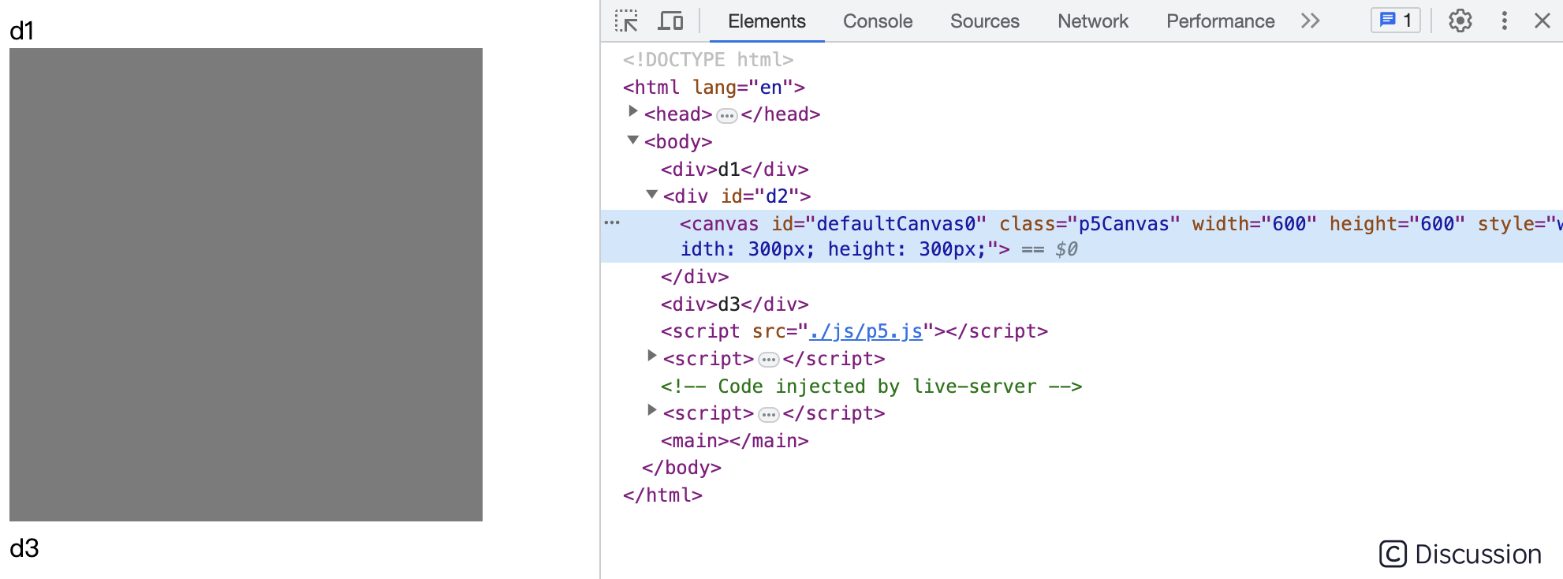Toggle the device toolbar icon
The width and height of the screenshot is (1563, 579).
point(670,21)
